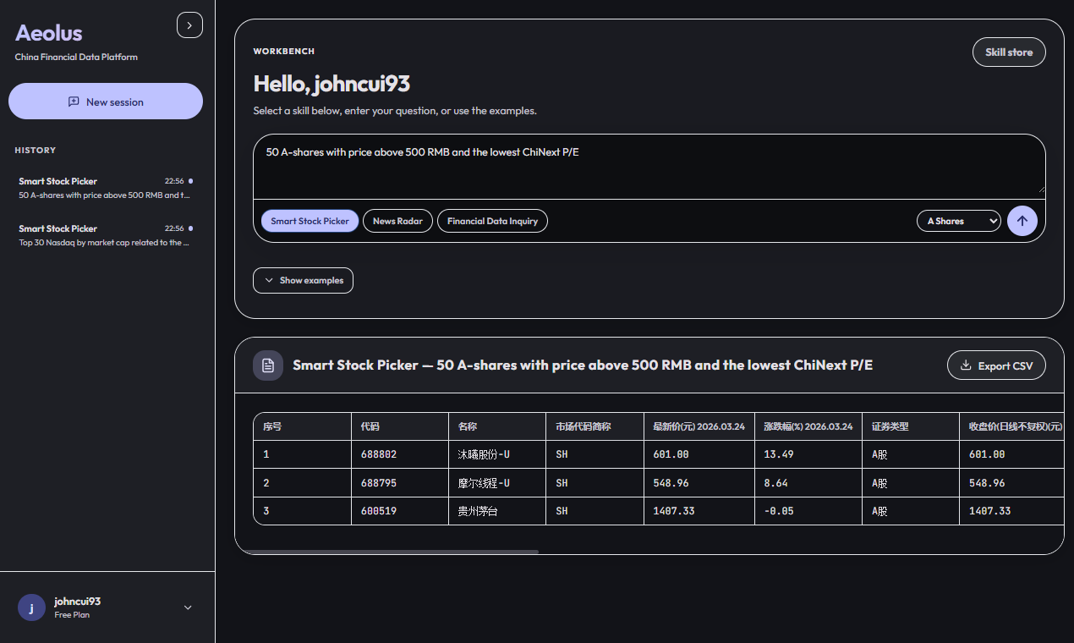Open the johncui93 avatar icon

[x=31, y=607]
